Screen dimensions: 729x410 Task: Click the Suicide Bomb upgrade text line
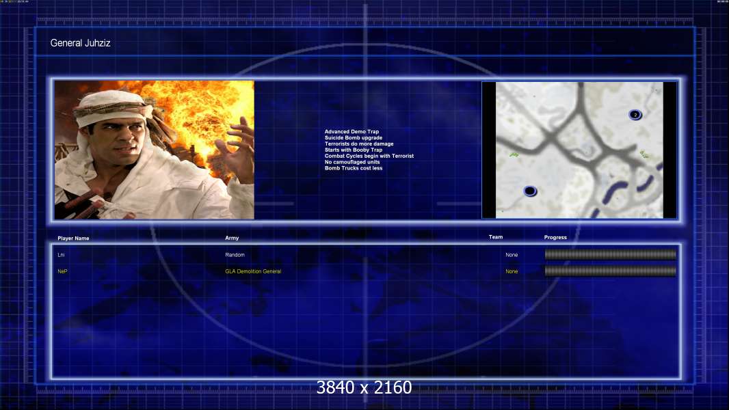pyautogui.click(x=354, y=137)
